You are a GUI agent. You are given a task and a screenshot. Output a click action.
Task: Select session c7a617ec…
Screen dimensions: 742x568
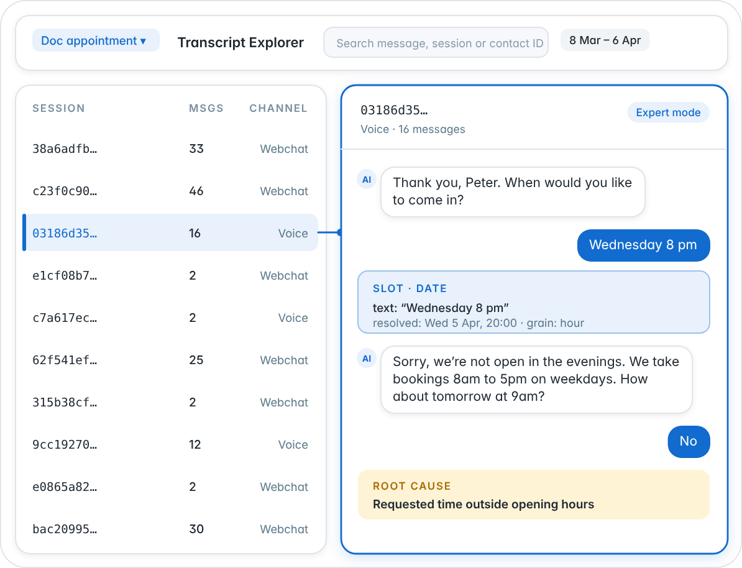pyautogui.click(x=170, y=318)
